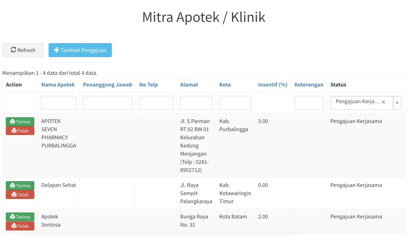413x236 pixels.
Task: Sort table by No Telp header
Action: pos(149,85)
